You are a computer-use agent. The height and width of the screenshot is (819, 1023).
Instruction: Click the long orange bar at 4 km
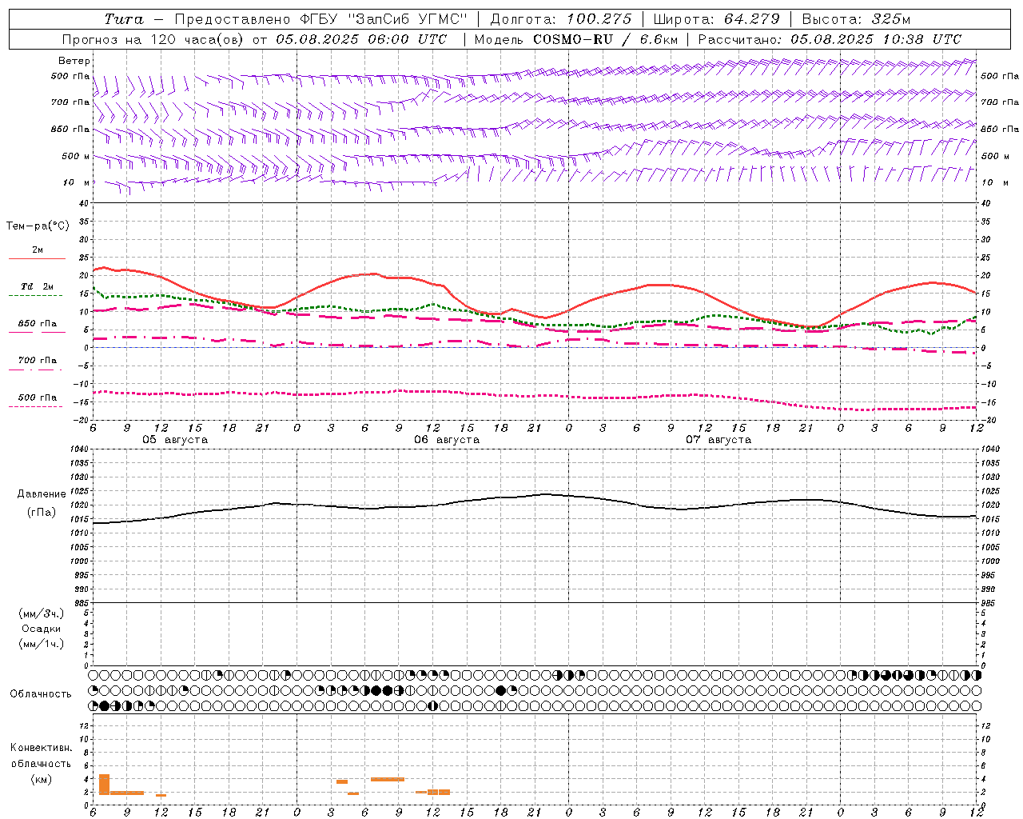click(x=388, y=779)
